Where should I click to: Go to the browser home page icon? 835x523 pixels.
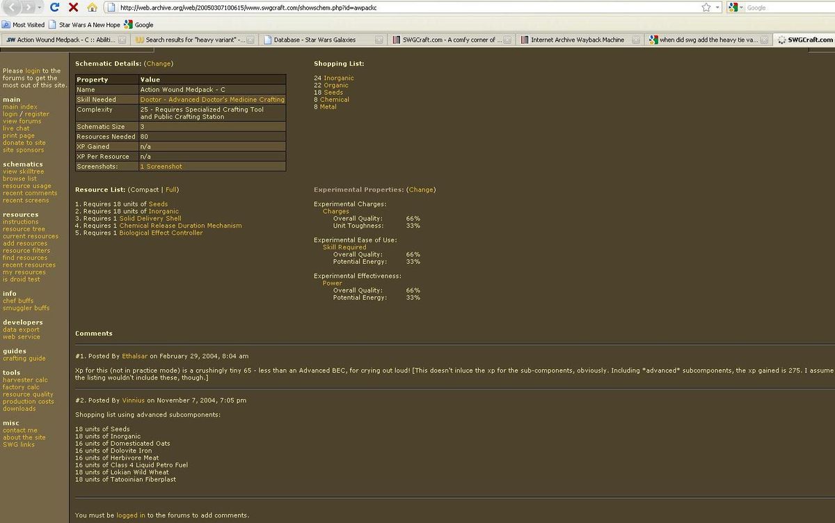coord(92,8)
